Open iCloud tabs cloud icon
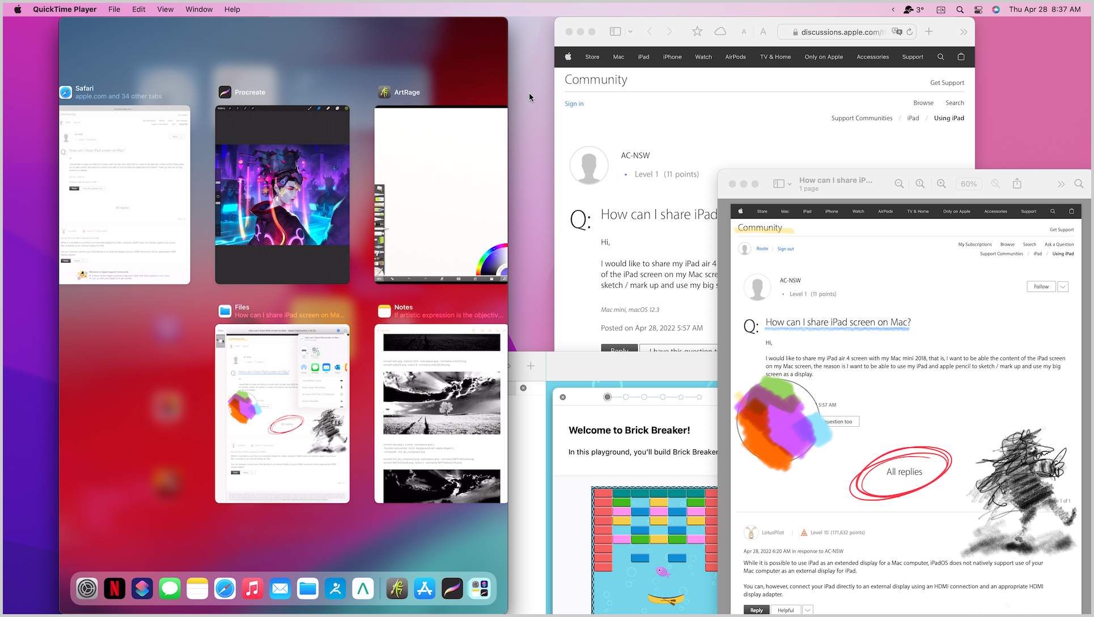The width and height of the screenshot is (1094, 617). tap(720, 32)
